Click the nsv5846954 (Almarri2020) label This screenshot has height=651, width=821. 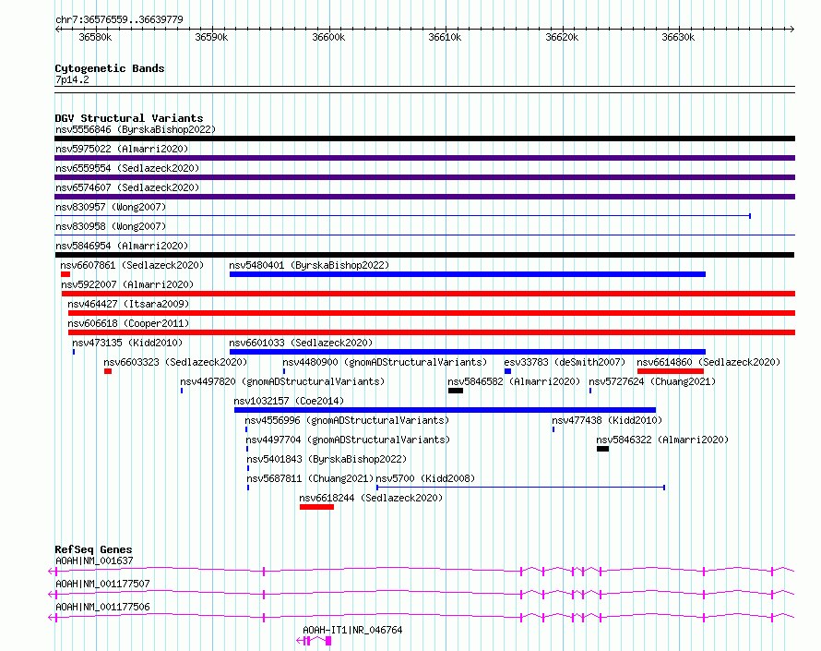[x=122, y=246]
